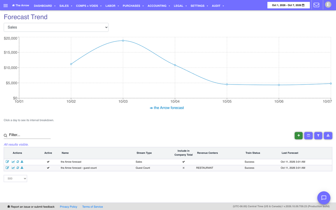Click the RESTAURANT revenue center cell
This screenshot has width=336, height=210.
(205, 168)
